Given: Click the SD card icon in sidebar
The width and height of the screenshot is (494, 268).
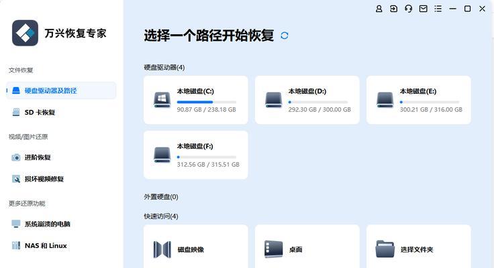Looking at the screenshot, I should (15, 112).
